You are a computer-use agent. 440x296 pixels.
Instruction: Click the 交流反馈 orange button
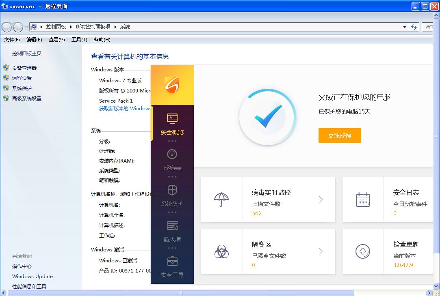340,136
